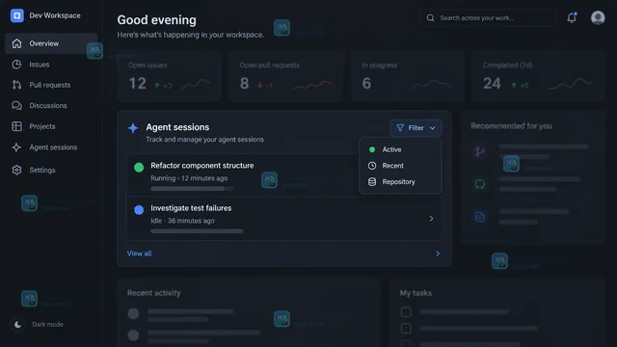
Task: Click the Filter funnel icon
Action: click(x=400, y=128)
